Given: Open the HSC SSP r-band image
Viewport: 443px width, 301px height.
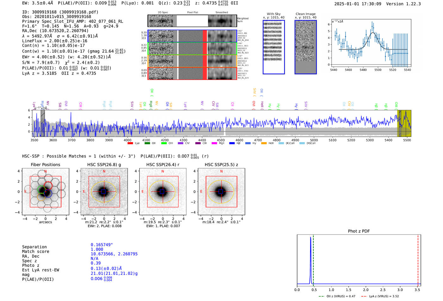Looking at the screenshot, I should 163,192.
